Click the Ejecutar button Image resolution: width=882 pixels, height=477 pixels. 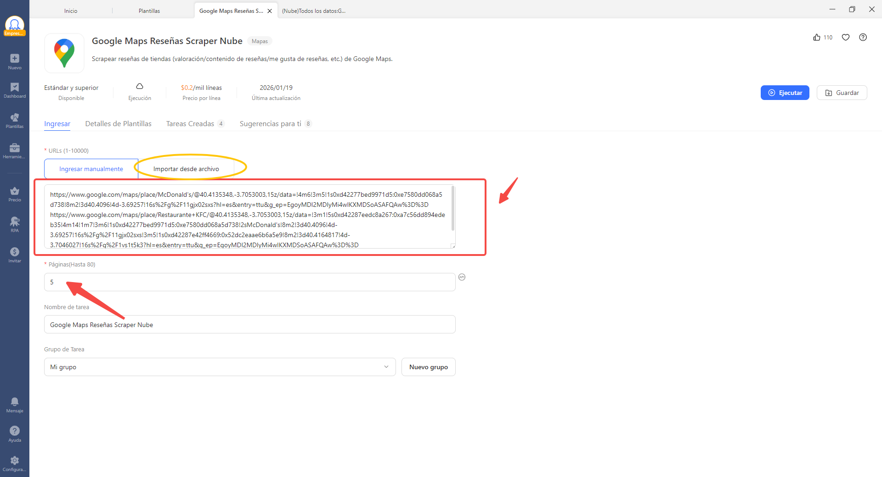pyautogui.click(x=785, y=92)
